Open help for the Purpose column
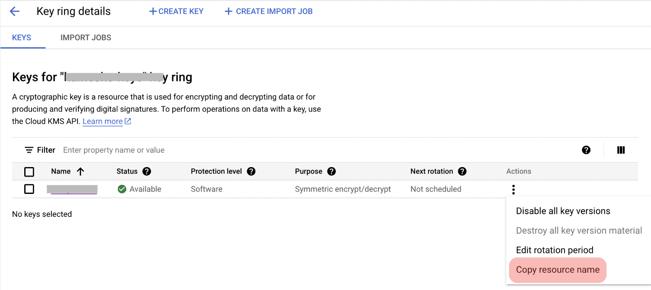The width and height of the screenshot is (651, 290). (x=332, y=171)
